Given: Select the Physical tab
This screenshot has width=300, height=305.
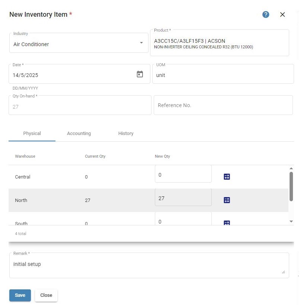Looking at the screenshot, I should pyautogui.click(x=32, y=134).
